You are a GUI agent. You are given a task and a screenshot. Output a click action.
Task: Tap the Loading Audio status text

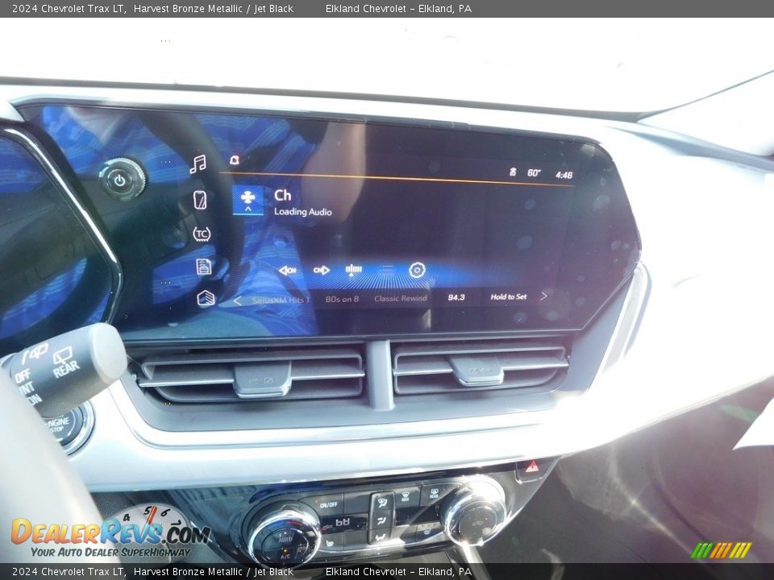302,212
